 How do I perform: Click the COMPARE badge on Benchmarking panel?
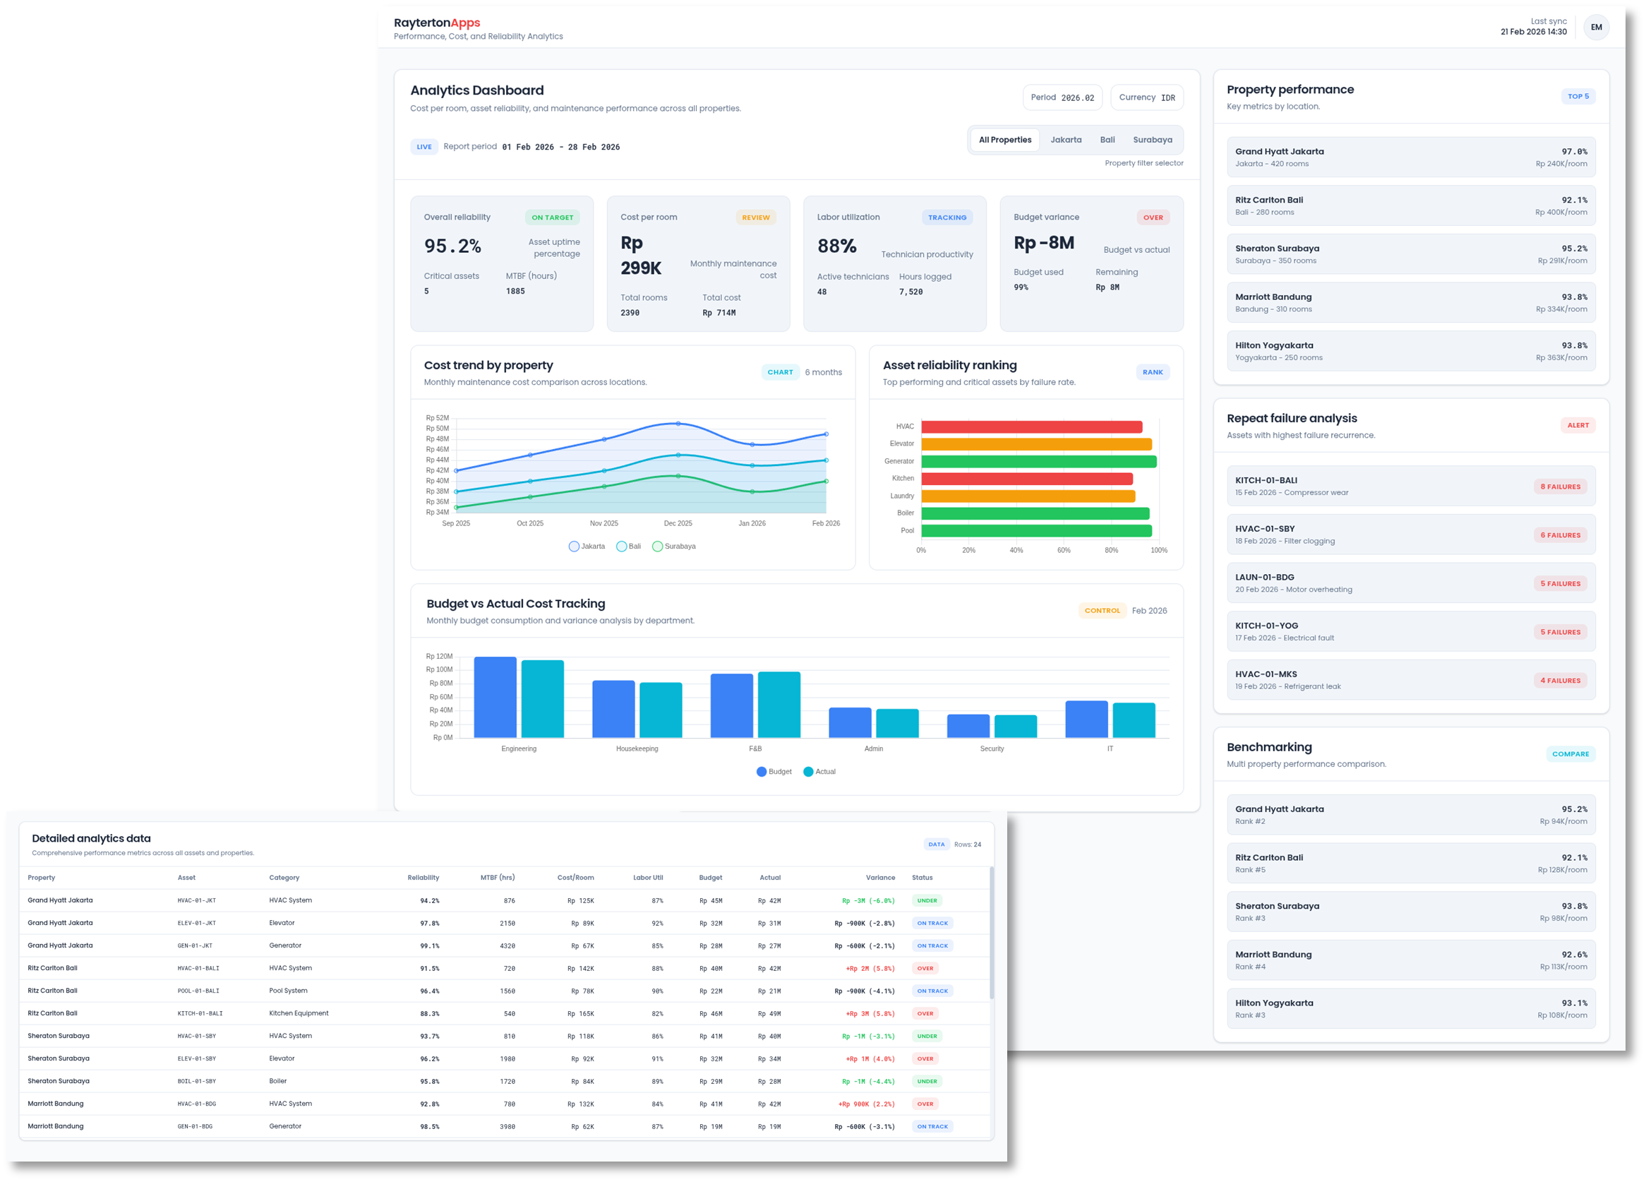pyautogui.click(x=1570, y=753)
